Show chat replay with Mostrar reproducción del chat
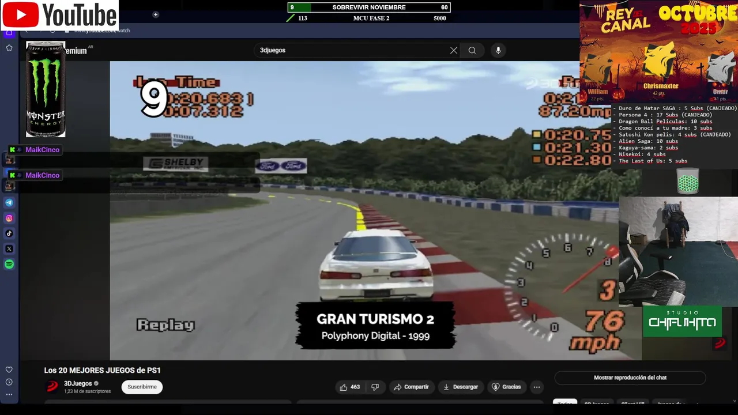This screenshot has height=415, width=738. (630, 378)
